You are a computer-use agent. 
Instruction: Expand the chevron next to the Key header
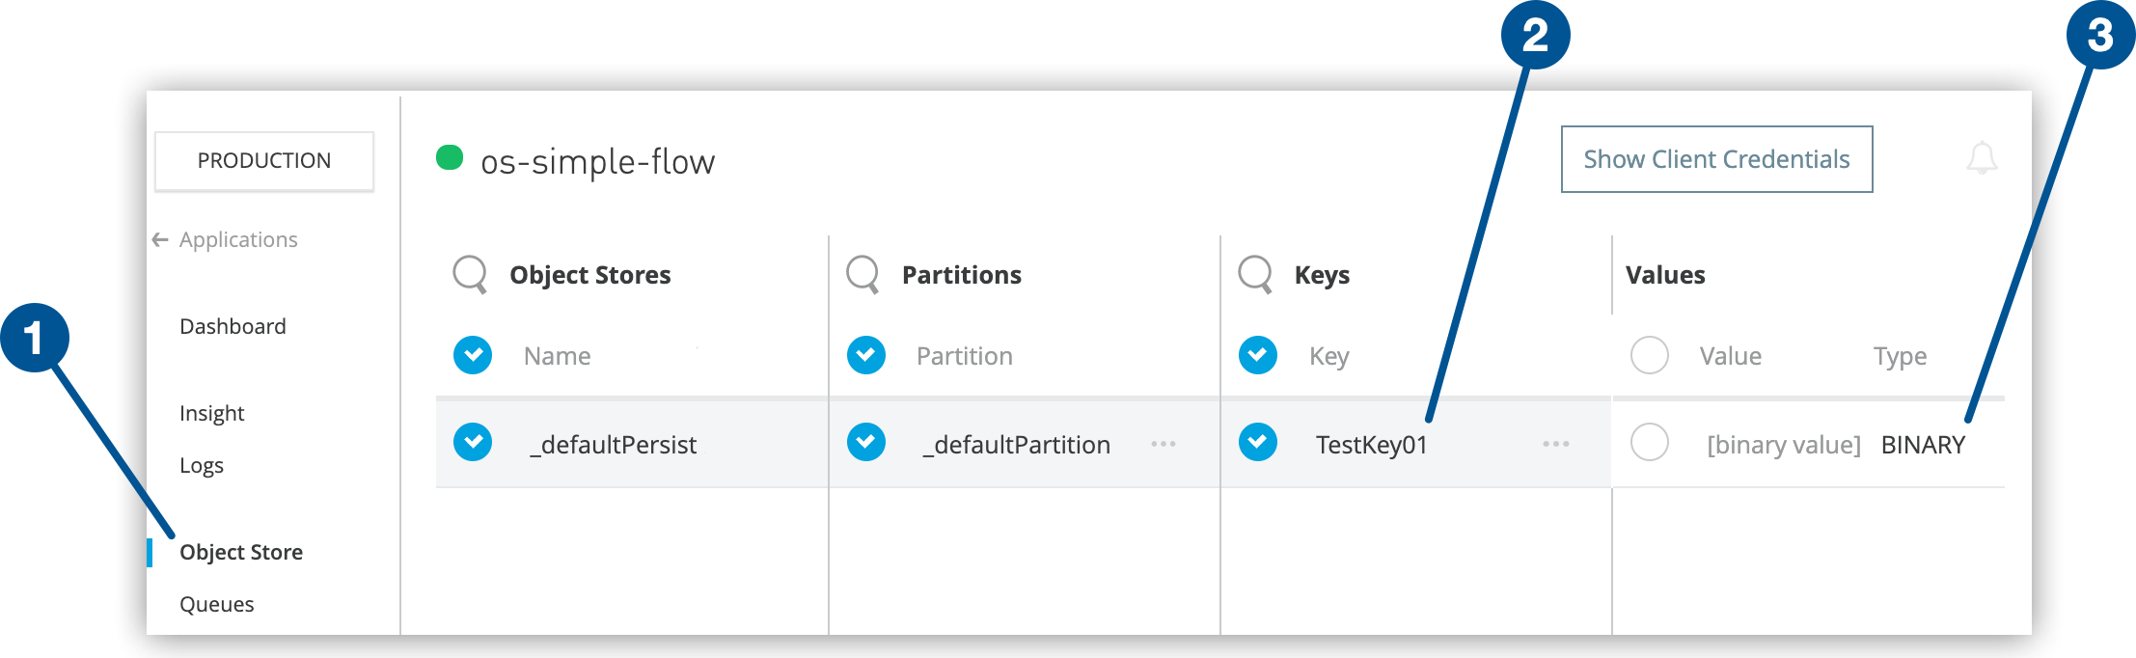coord(1258,355)
